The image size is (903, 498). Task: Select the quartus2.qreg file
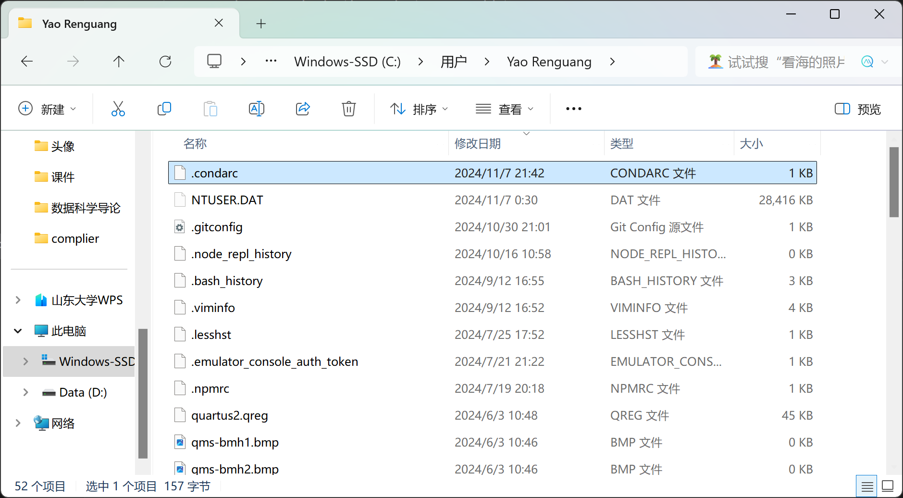coord(493,415)
